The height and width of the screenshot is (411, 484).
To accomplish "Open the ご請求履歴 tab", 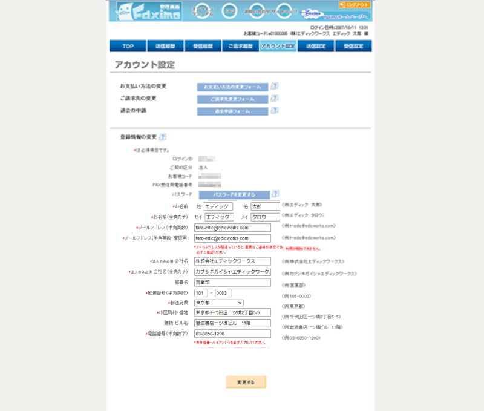I will [240, 46].
